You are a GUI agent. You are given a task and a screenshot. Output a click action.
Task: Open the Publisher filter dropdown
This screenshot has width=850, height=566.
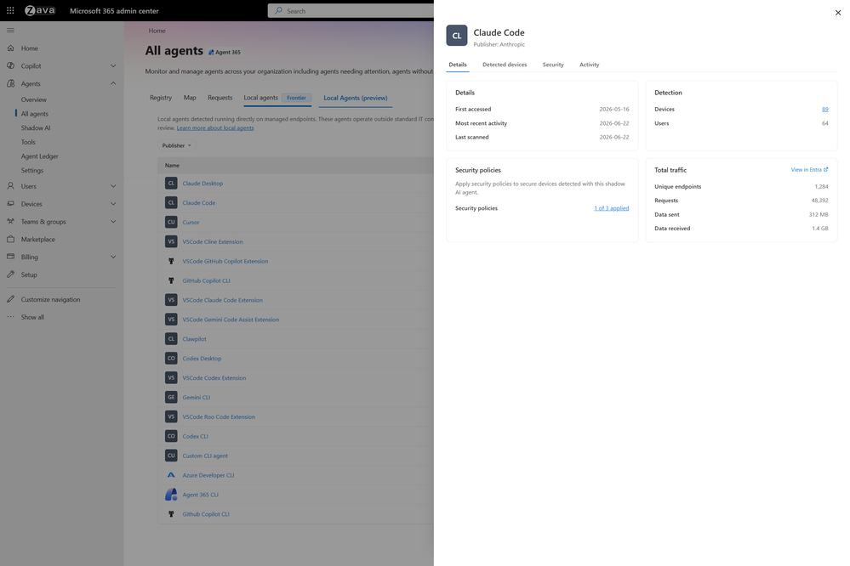177,145
